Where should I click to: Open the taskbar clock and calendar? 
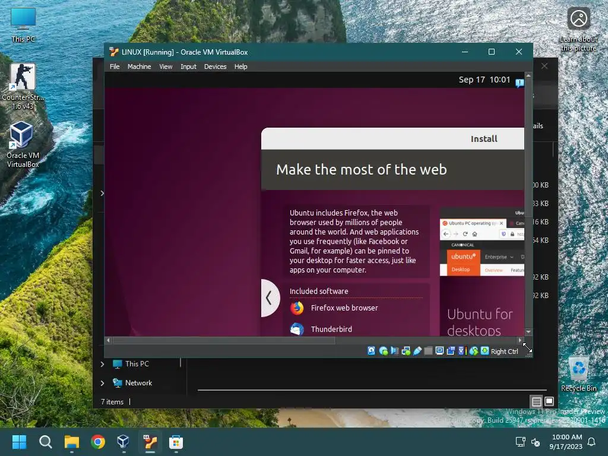566,442
